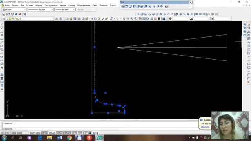Click the Camera icon in Вид toolbar

click(166, 7)
